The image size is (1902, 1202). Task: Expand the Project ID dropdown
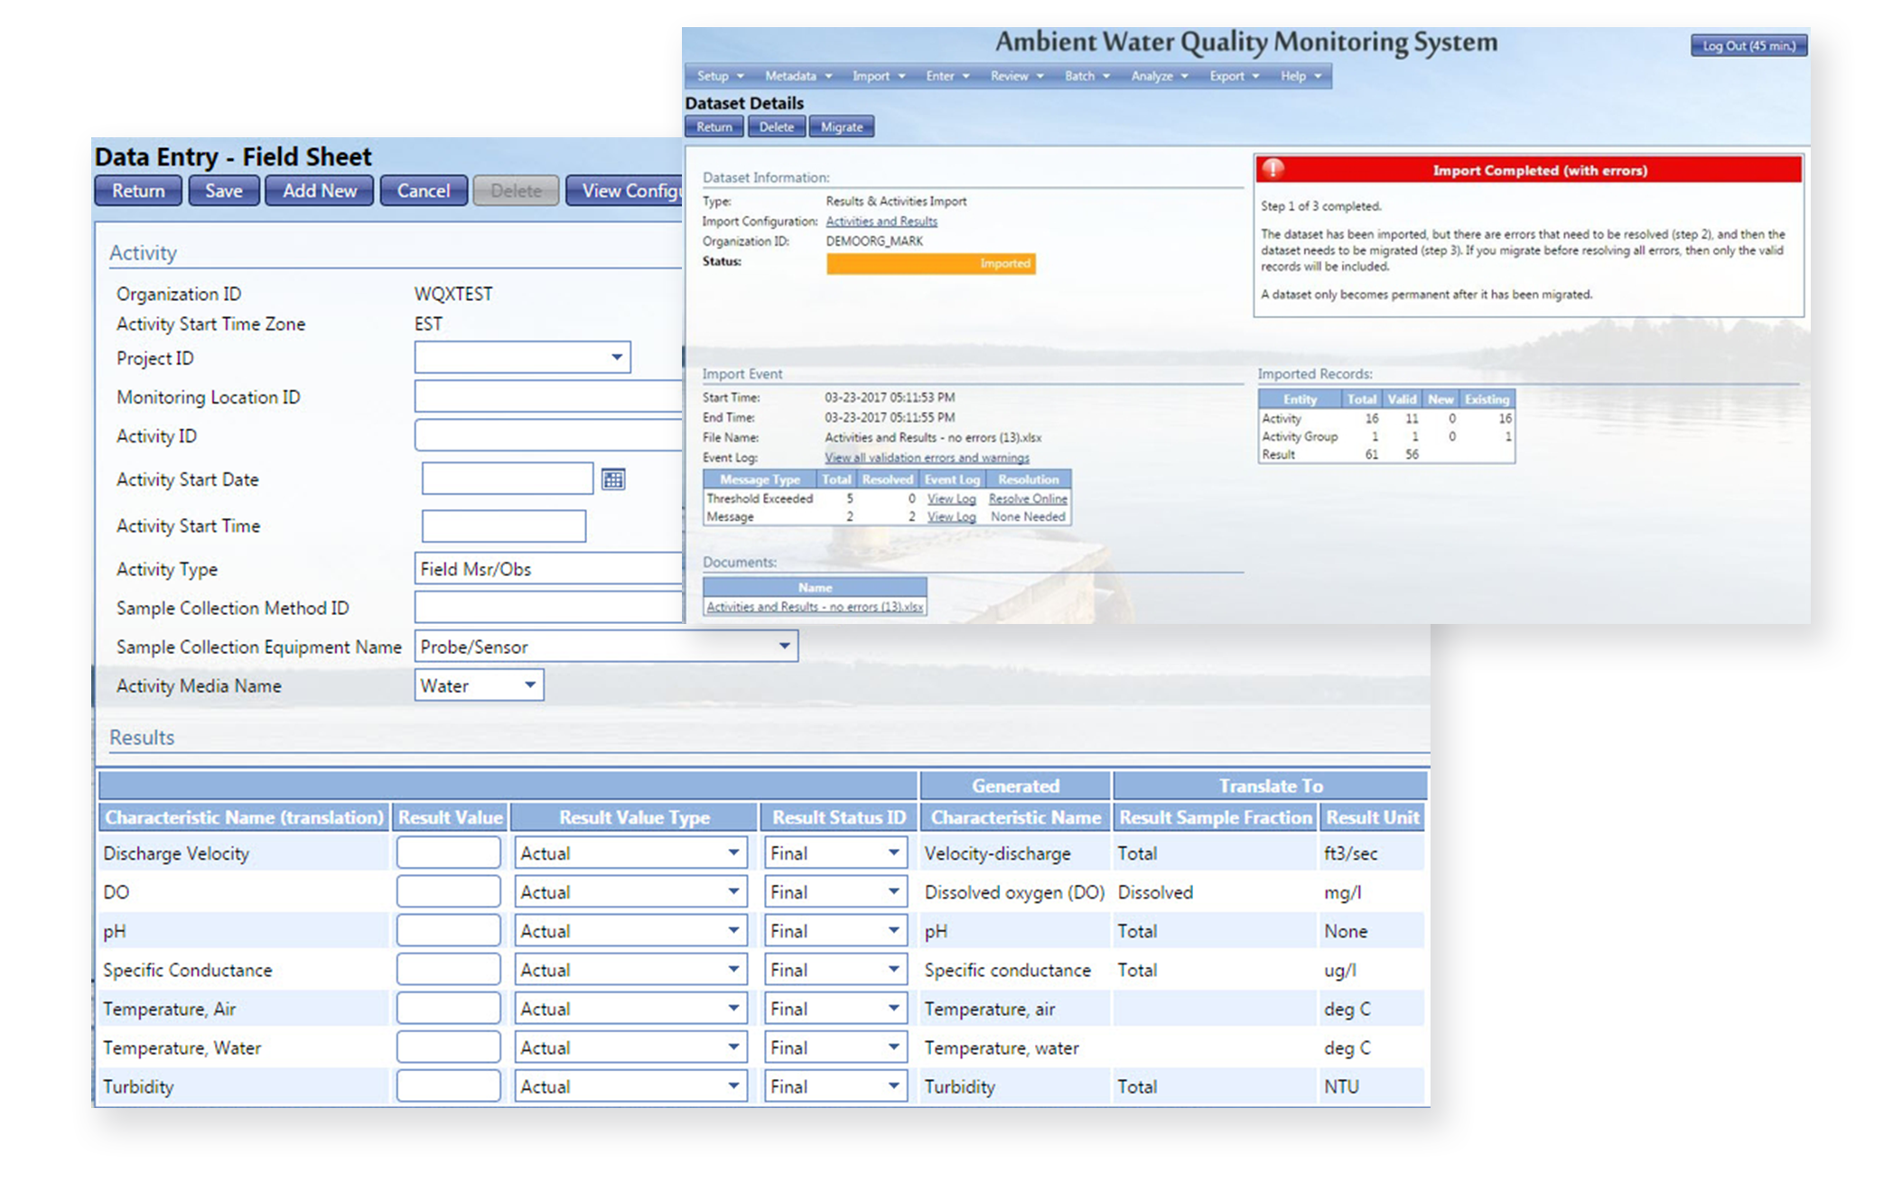pos(616,358)
